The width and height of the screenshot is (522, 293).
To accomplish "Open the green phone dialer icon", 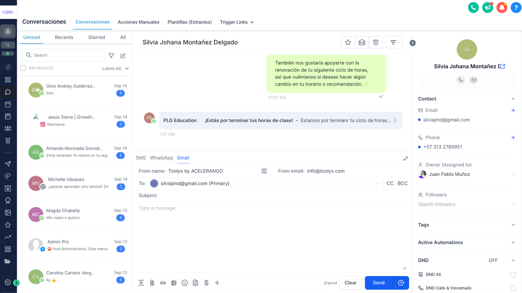I will (x=473, y=8).
